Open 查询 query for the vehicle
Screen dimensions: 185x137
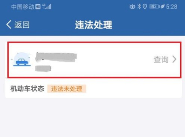pyautogui.click(x=161, y=59)
